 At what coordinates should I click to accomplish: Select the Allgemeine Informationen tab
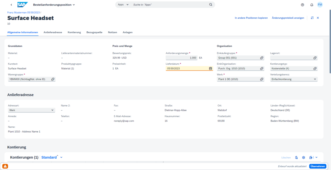click(x=23, y=32)
